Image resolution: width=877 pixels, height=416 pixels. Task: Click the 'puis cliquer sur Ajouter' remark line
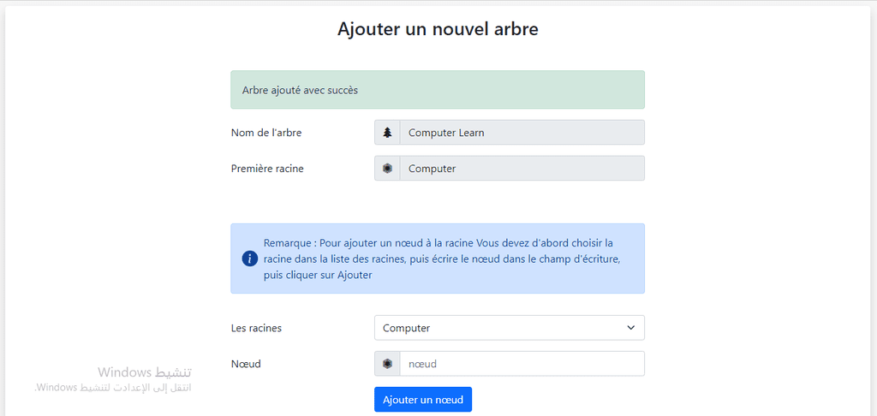click(x=319, y=275)
